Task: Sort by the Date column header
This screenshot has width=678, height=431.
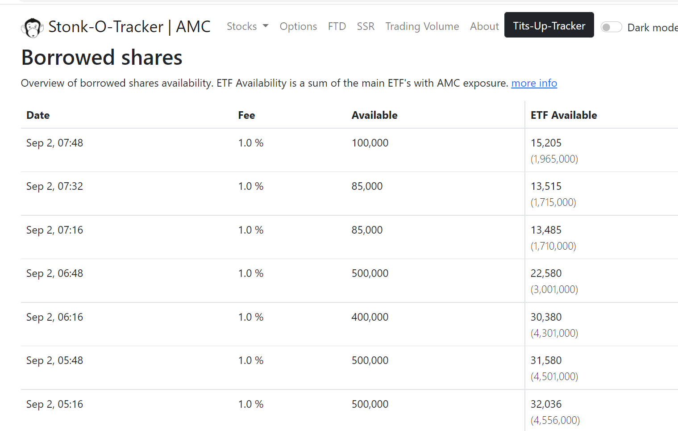Action: [x=37, y=115]
